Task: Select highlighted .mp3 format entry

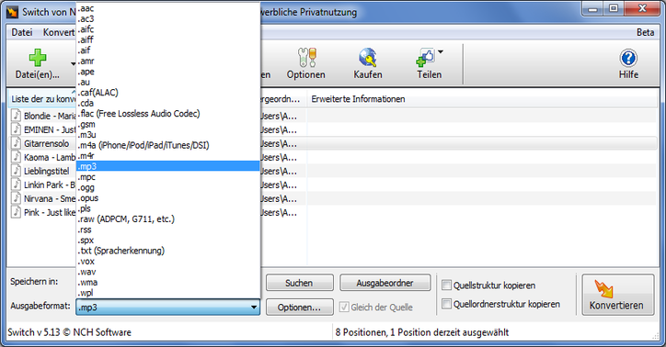Action: [167, 166]
